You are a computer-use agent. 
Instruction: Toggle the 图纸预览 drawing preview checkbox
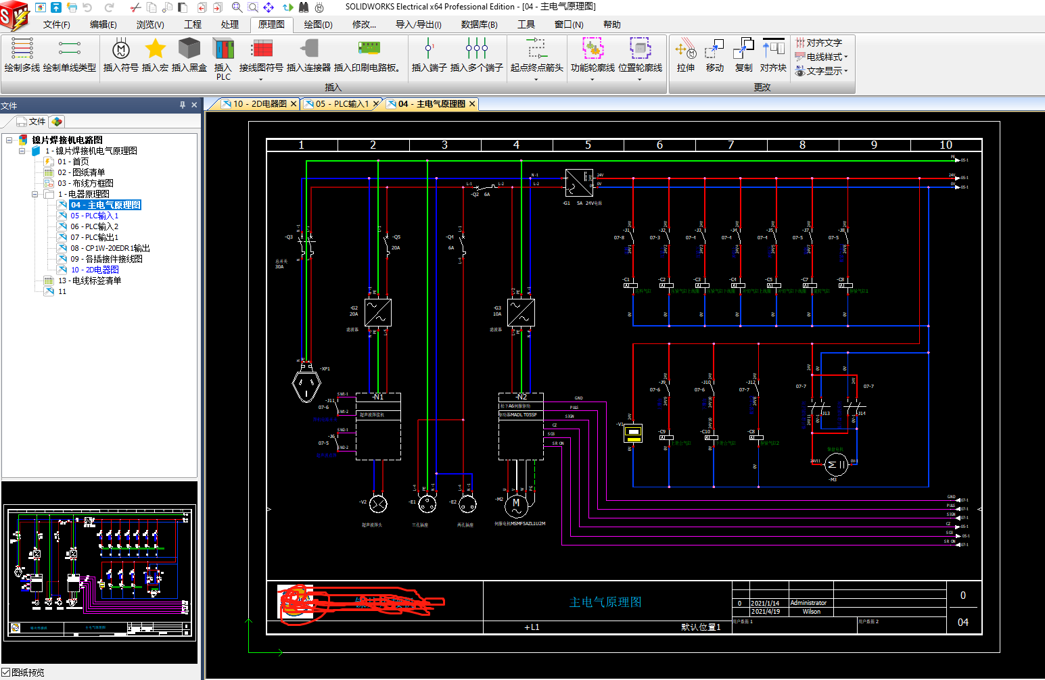point(6,673)
